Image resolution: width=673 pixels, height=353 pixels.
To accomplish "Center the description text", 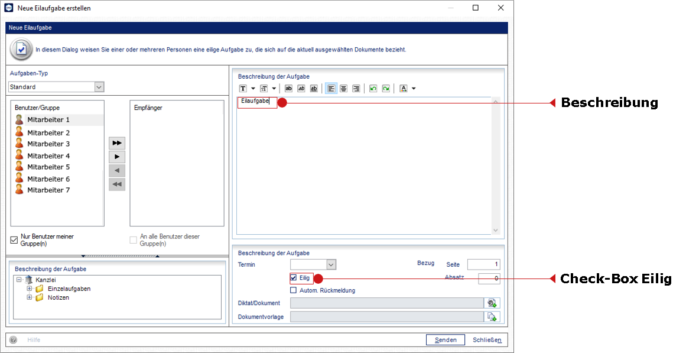I will click(x=343, y=89).
